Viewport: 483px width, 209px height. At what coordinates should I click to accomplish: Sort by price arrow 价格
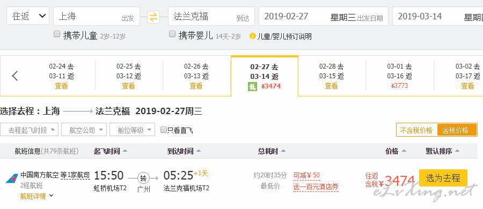click(x=404, y=151)
